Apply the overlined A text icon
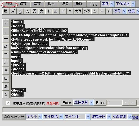Screen dimensions: 139x126 point(35,11)
